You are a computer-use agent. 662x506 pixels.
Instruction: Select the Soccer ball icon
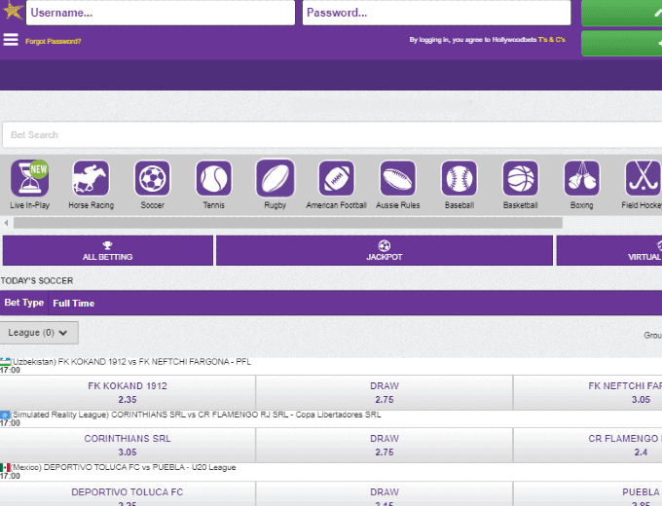point(153,178)
